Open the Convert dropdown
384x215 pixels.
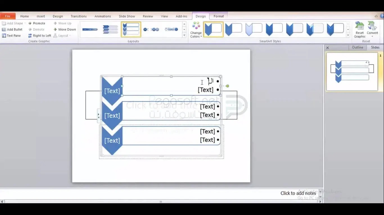pos(372,30)
